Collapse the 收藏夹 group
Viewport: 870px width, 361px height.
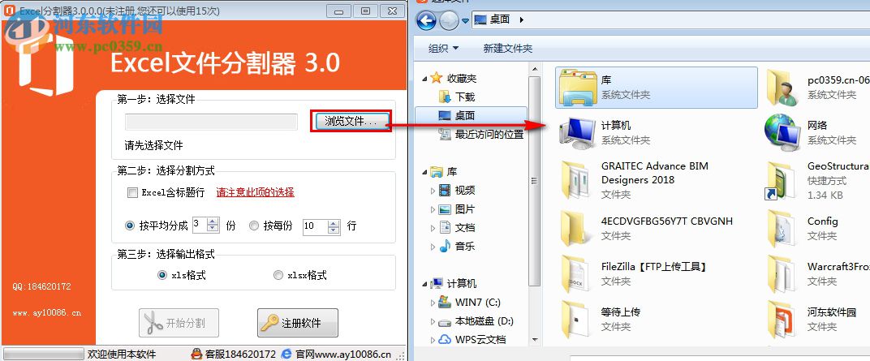coord(424,79)
